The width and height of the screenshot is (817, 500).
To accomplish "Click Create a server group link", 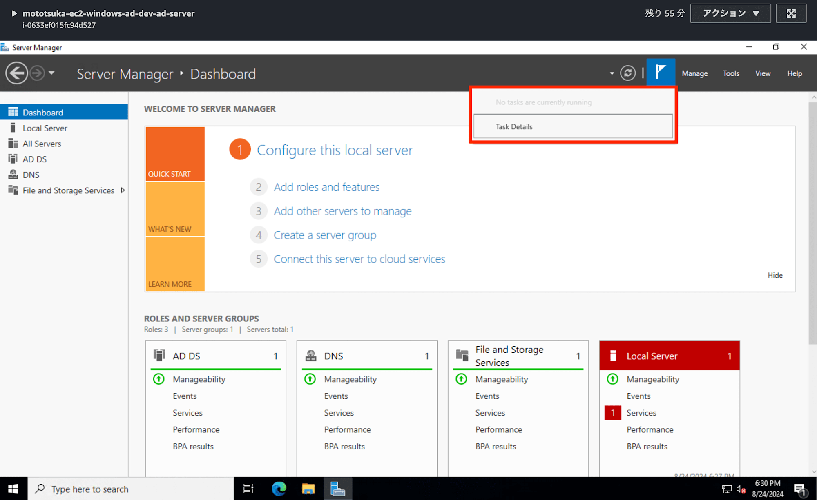I will [325, 235].
